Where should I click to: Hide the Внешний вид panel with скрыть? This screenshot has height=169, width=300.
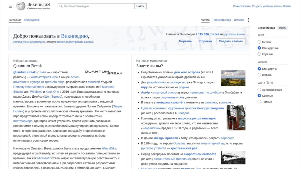pyautogui.click(x=282, y=28)
